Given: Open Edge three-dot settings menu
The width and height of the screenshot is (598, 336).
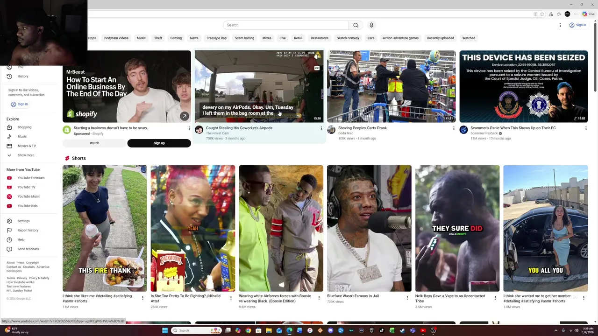Looking at the screenshot, I should (576, 14).
